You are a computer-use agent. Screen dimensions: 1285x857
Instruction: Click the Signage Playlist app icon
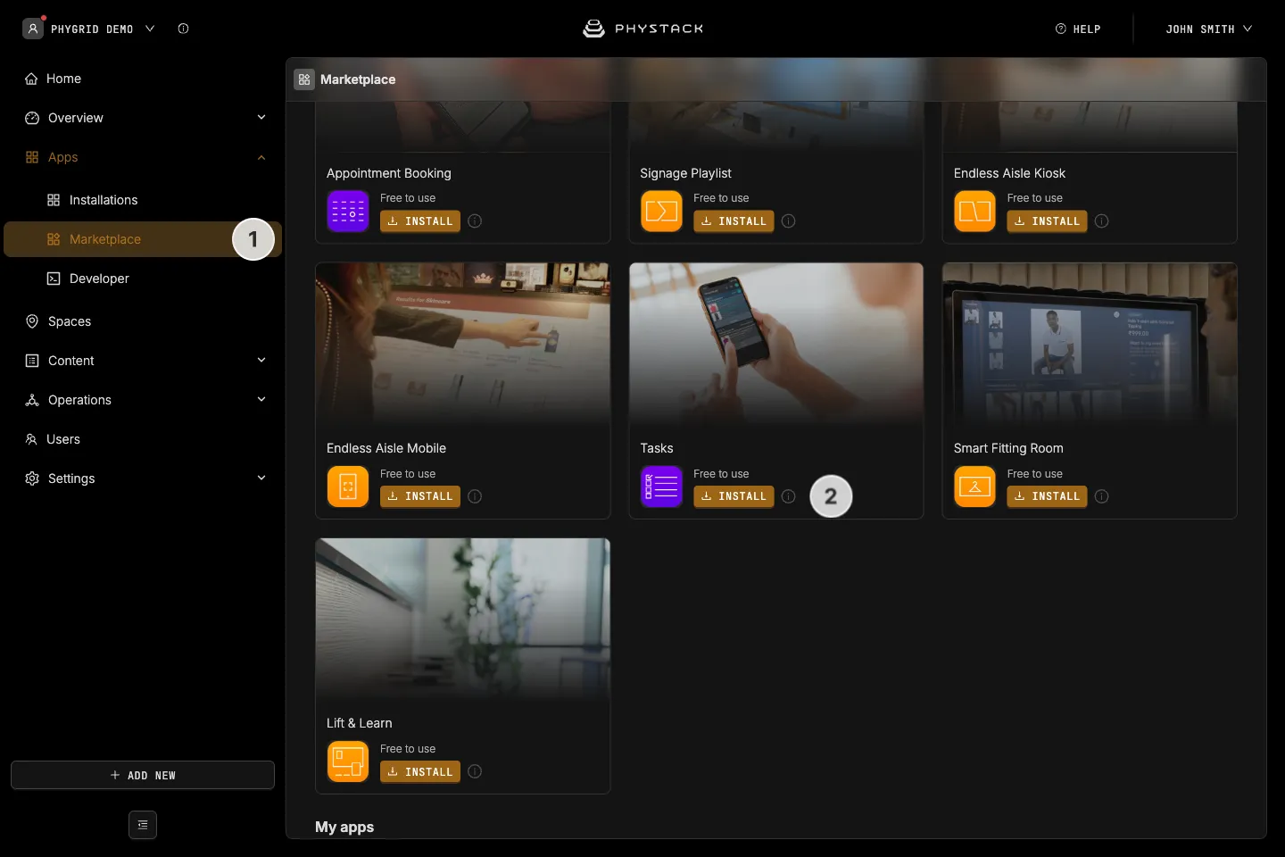pyautogui.click(x=661, y=212)
